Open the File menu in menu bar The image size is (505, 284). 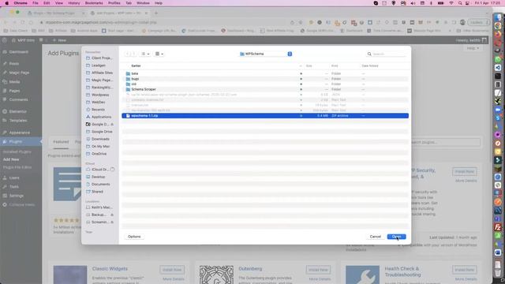[x=36, y=3]
